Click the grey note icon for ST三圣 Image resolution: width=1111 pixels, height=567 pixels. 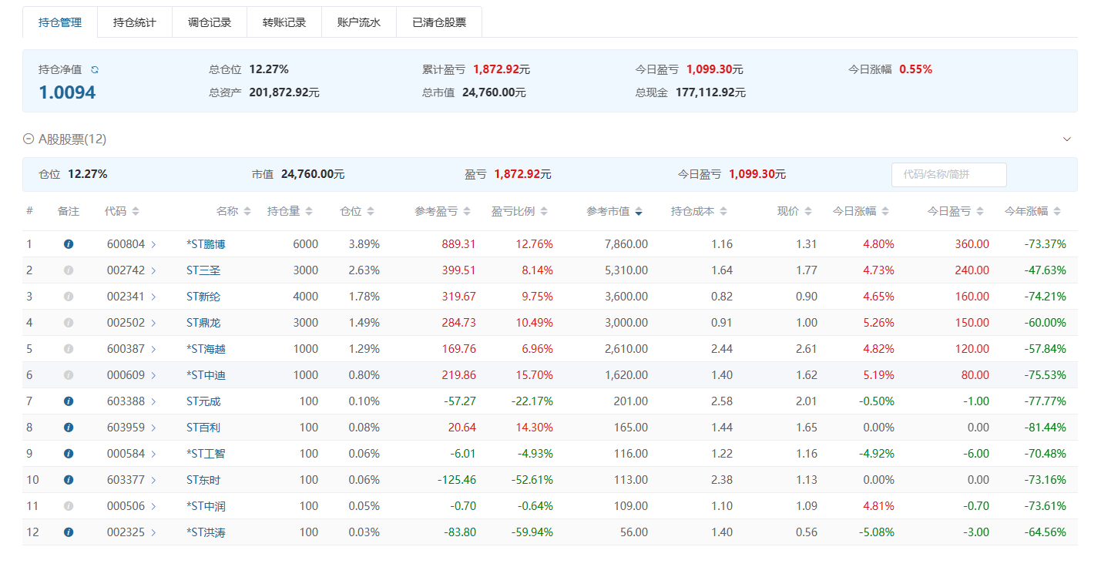[69, 270]
